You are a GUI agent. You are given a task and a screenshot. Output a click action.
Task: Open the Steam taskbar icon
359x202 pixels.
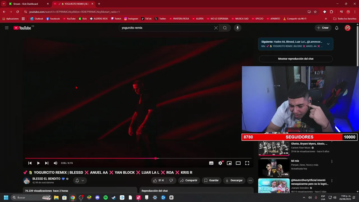pyautogui.click(x=114, y=198)
